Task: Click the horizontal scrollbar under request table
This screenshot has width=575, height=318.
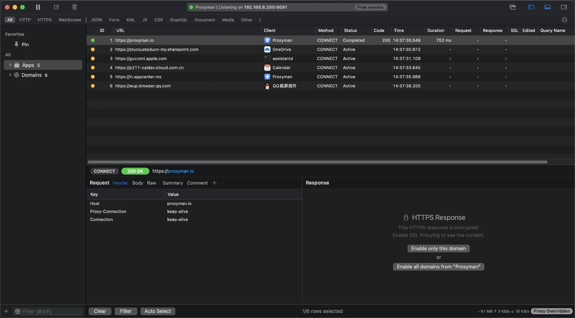Action: [x=317, y=162]
